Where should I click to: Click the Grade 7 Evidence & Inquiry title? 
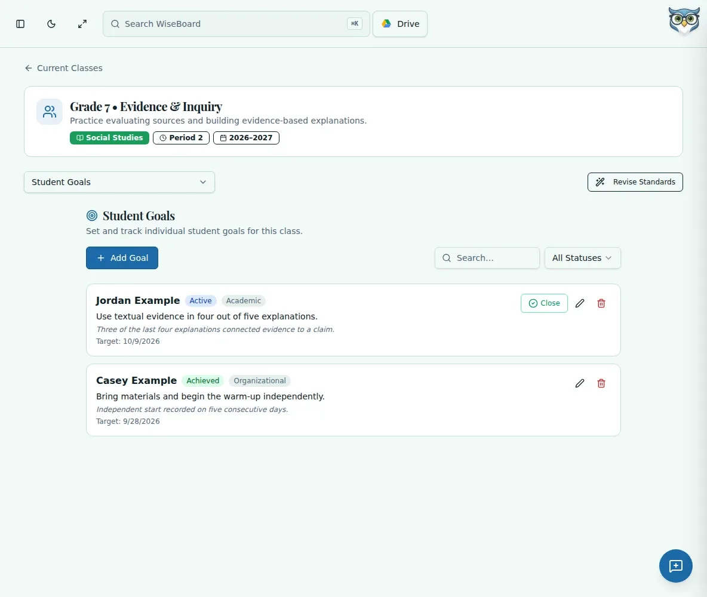(146, 107)
